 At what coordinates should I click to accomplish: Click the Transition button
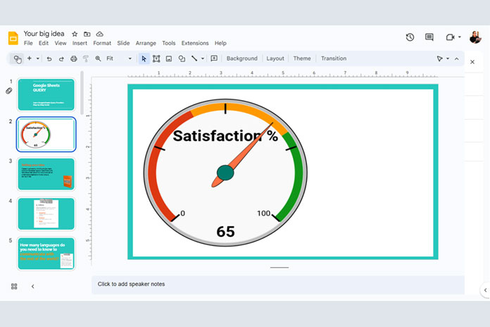[x=334, y=58]
